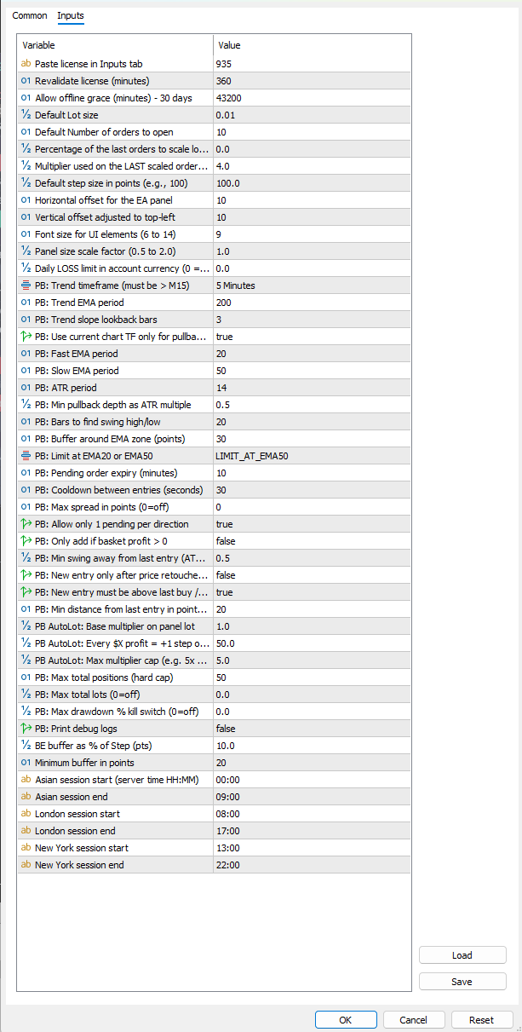The width and height of the screenshot is (522, 1032).
Task: Click the boolean icon beside PB: Print debug logs
Action: [26, 729]
